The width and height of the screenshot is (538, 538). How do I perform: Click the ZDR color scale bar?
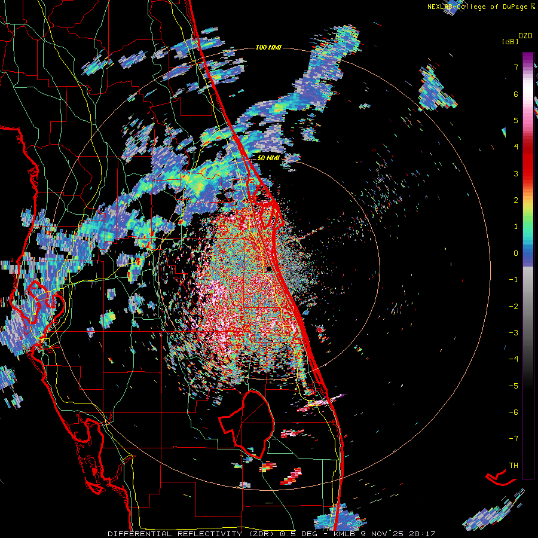[x=528, y=265]
